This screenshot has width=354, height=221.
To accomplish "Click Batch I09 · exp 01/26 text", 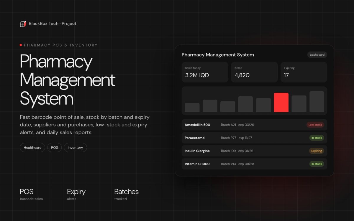I will 237,151.
